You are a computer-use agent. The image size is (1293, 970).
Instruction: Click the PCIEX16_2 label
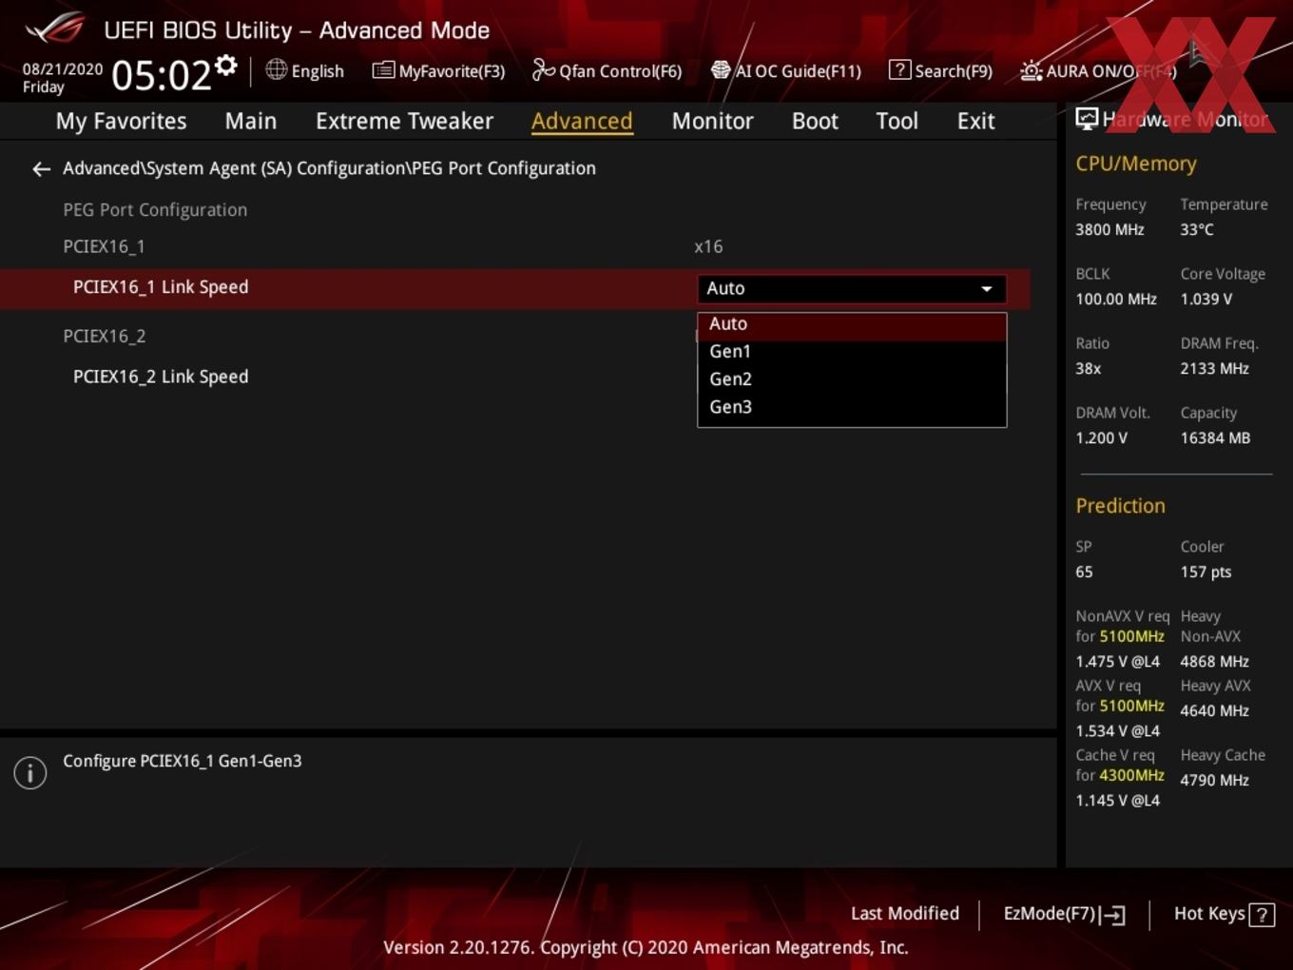[x=104, y=337]
